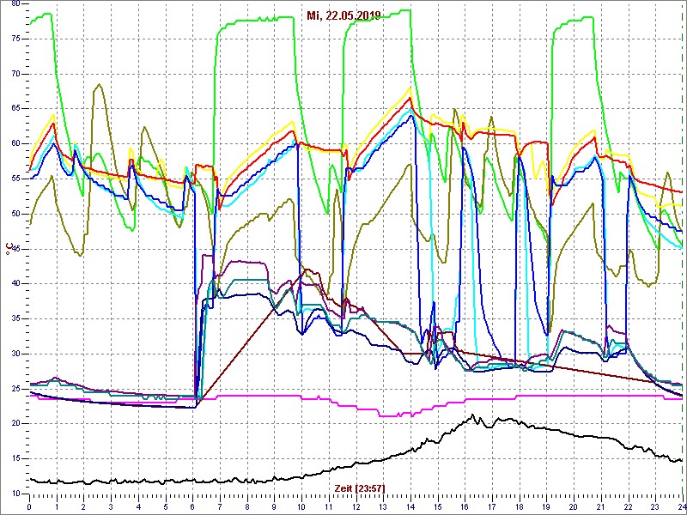This screenshot has width=687, height=515.
Task: Select the '75' value on the temperature axis
Action: coord(15,39)
